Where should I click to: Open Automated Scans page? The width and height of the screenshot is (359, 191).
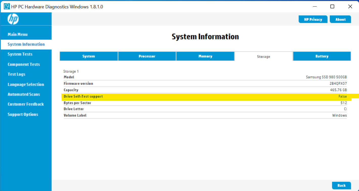point(24,94)
